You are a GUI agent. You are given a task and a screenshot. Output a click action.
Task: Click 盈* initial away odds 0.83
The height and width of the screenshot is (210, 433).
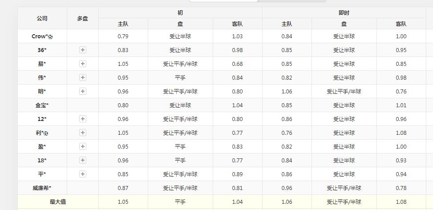[x=238, y=146]
